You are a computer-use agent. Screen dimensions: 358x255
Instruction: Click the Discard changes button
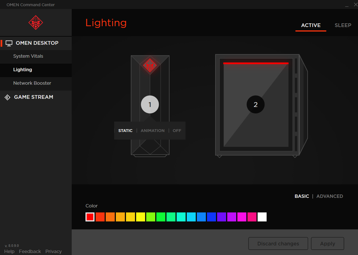coord(278,244)
